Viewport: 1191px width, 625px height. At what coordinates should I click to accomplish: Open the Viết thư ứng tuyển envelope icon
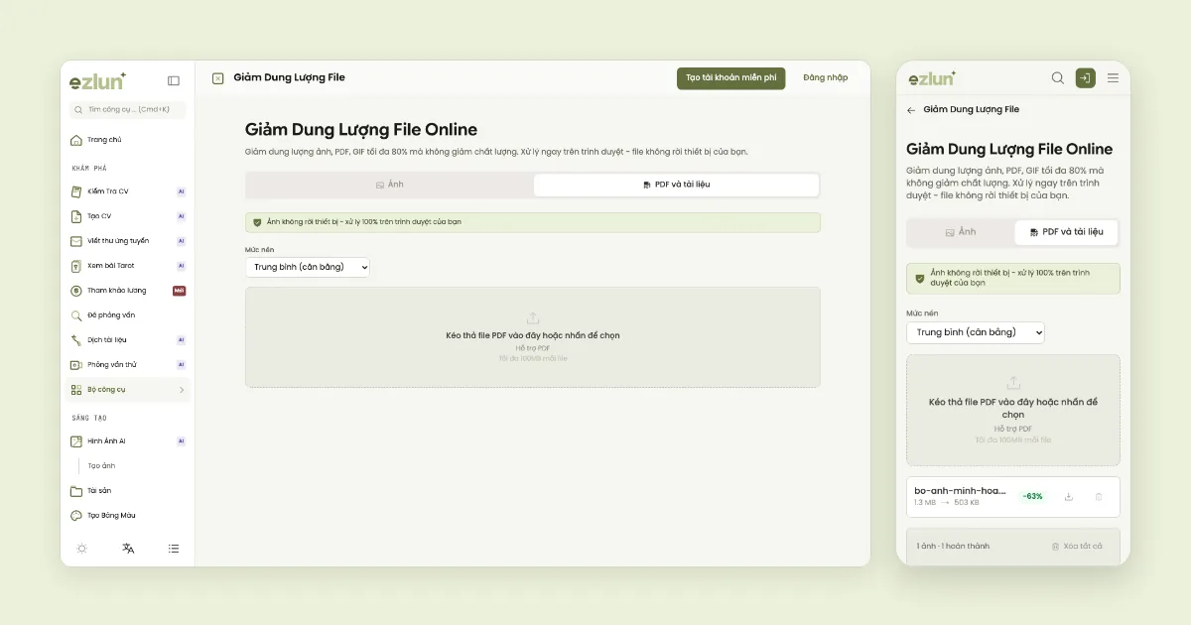point(76,240)
